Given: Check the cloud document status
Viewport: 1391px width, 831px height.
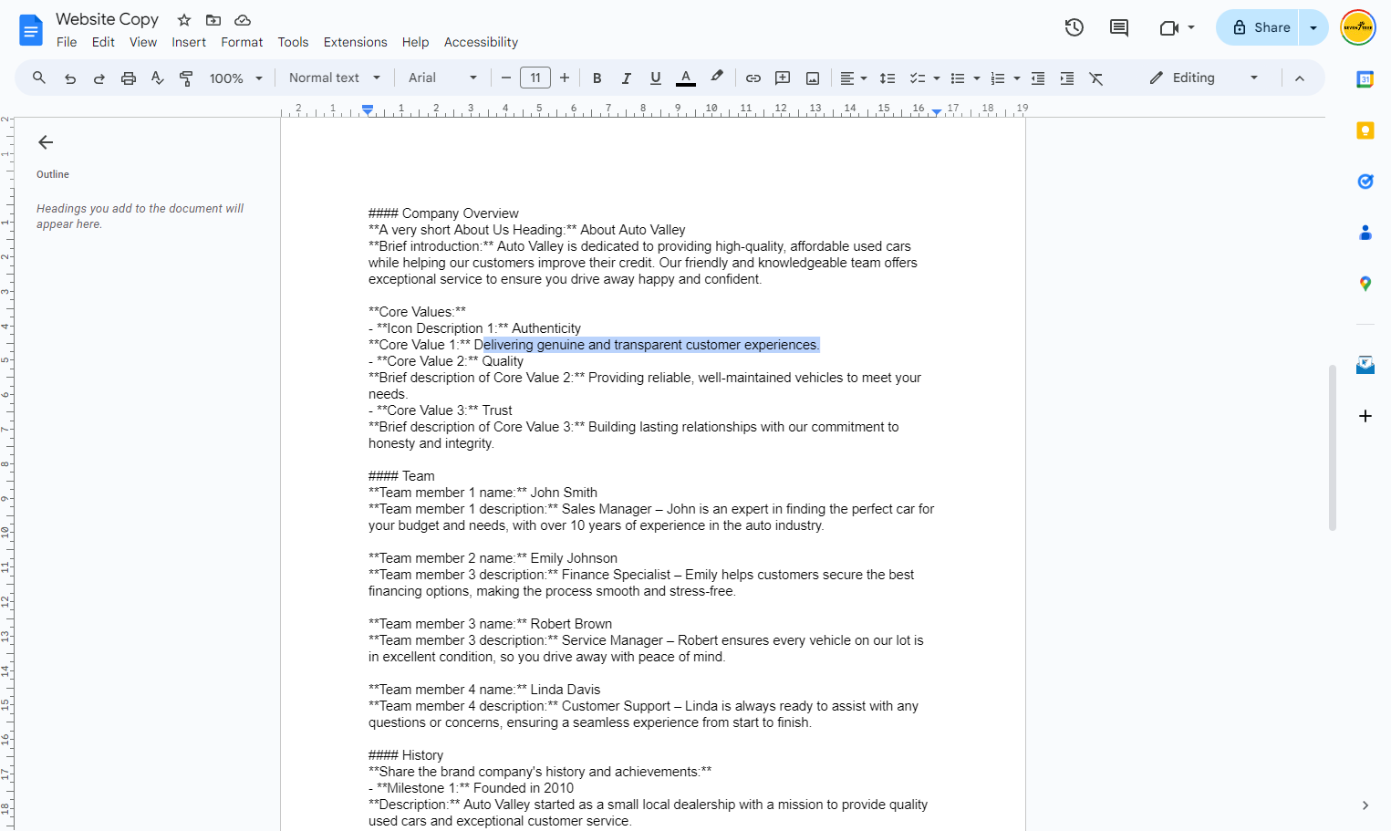Looking at the screenshot, I should tap(243, 20).
